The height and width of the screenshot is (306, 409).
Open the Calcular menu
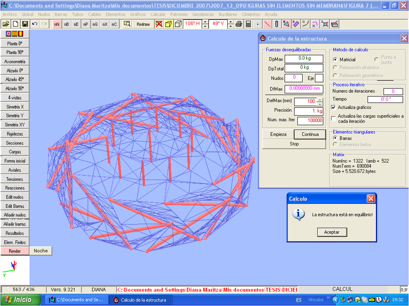tap(158, 14)
